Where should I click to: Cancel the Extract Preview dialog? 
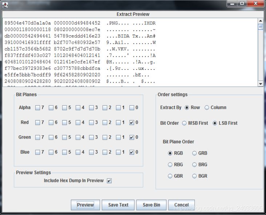click(181, 205)
